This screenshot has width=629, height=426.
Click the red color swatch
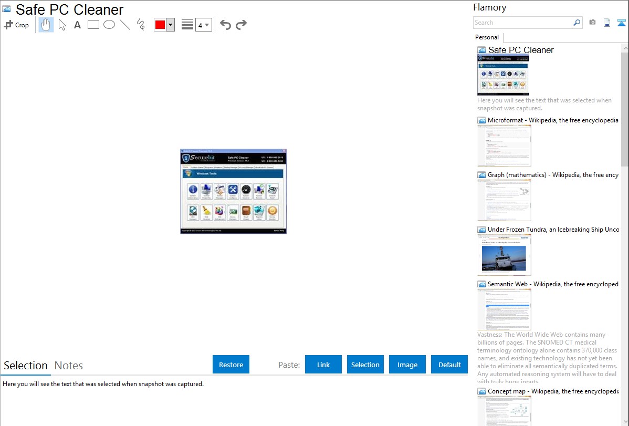(x=160, y=25)
